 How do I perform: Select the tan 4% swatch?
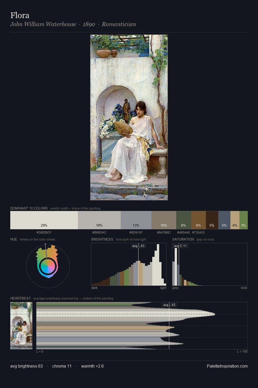(x=235, y=220)
